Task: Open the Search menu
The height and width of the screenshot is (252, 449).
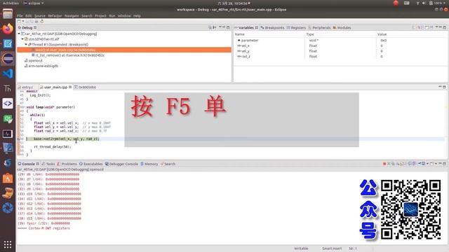Action: [87, 15]
